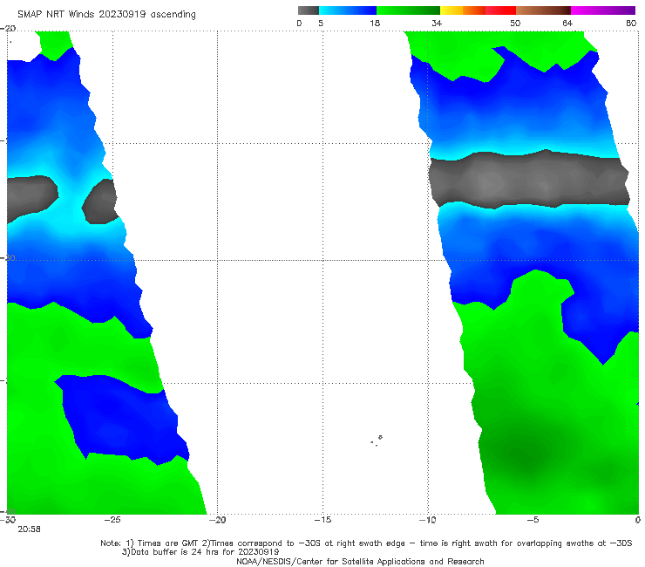Click the brown segment of the color bar
This screenshot has height=567, width=645.
coord(543,10)
